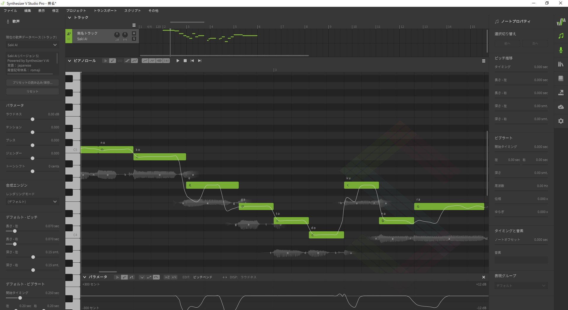This screenshot has height=310, width=568.
Task: Open the レンダリングモード dropdown
Action: pyautogui.click(x=32, y=202)
